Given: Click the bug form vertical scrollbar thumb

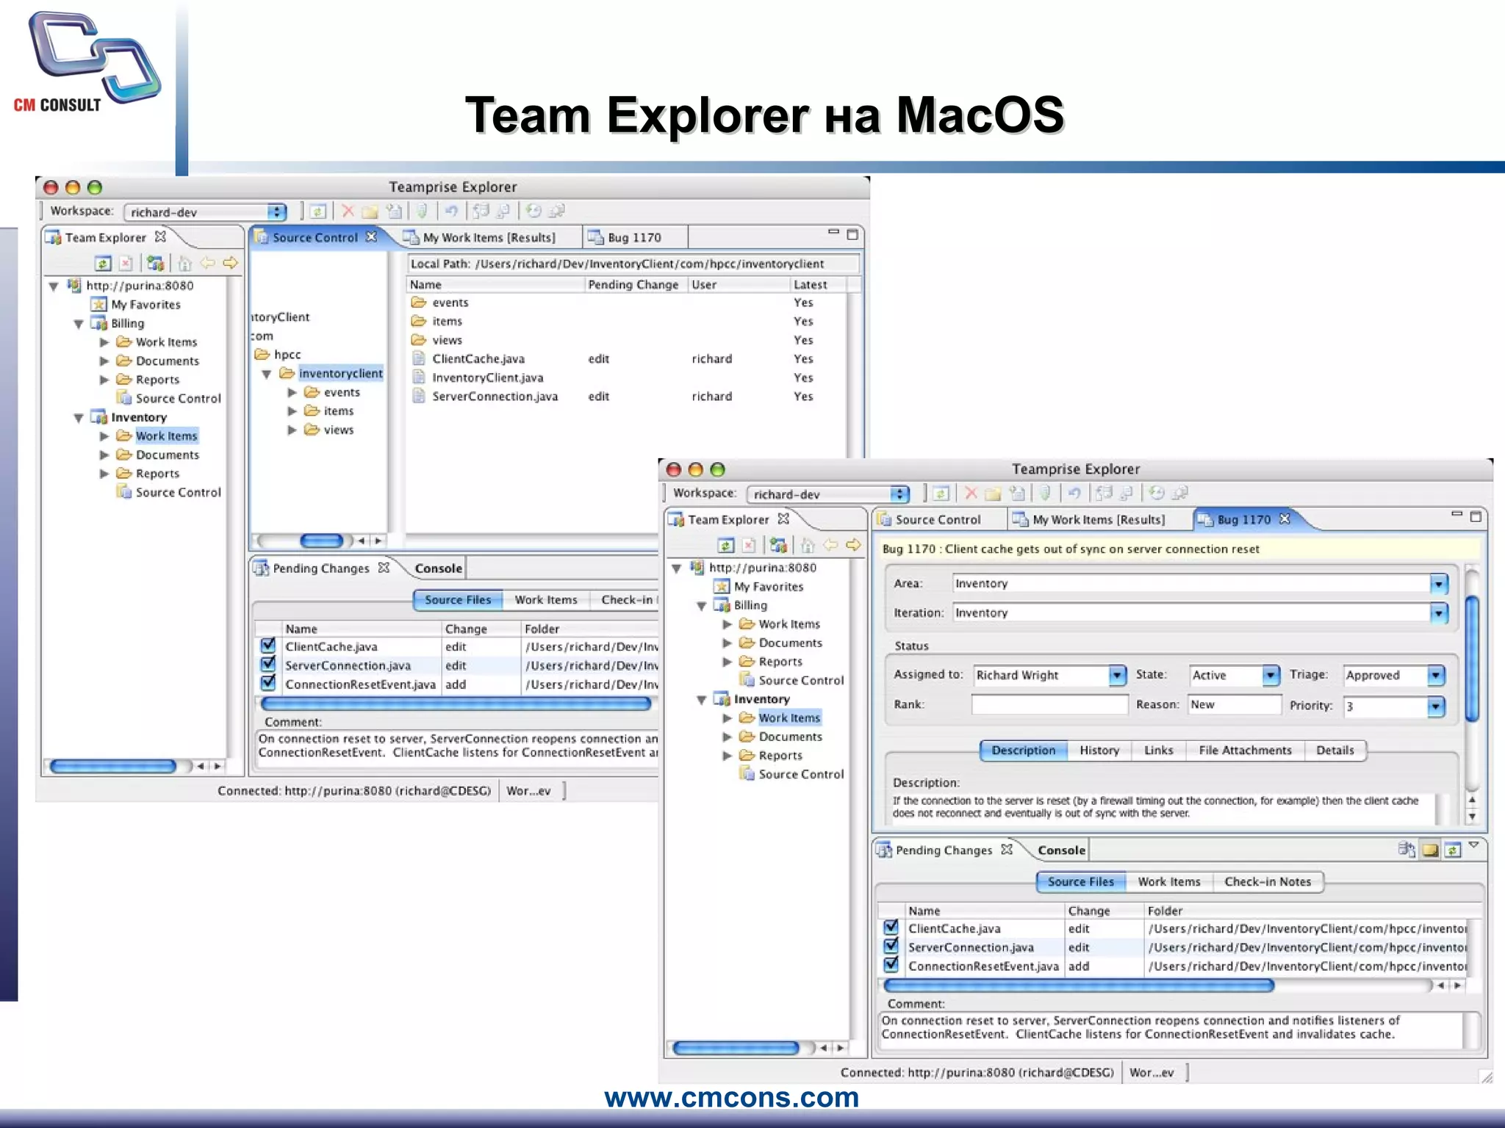Looking at the screenshot, I should 1472,658.
